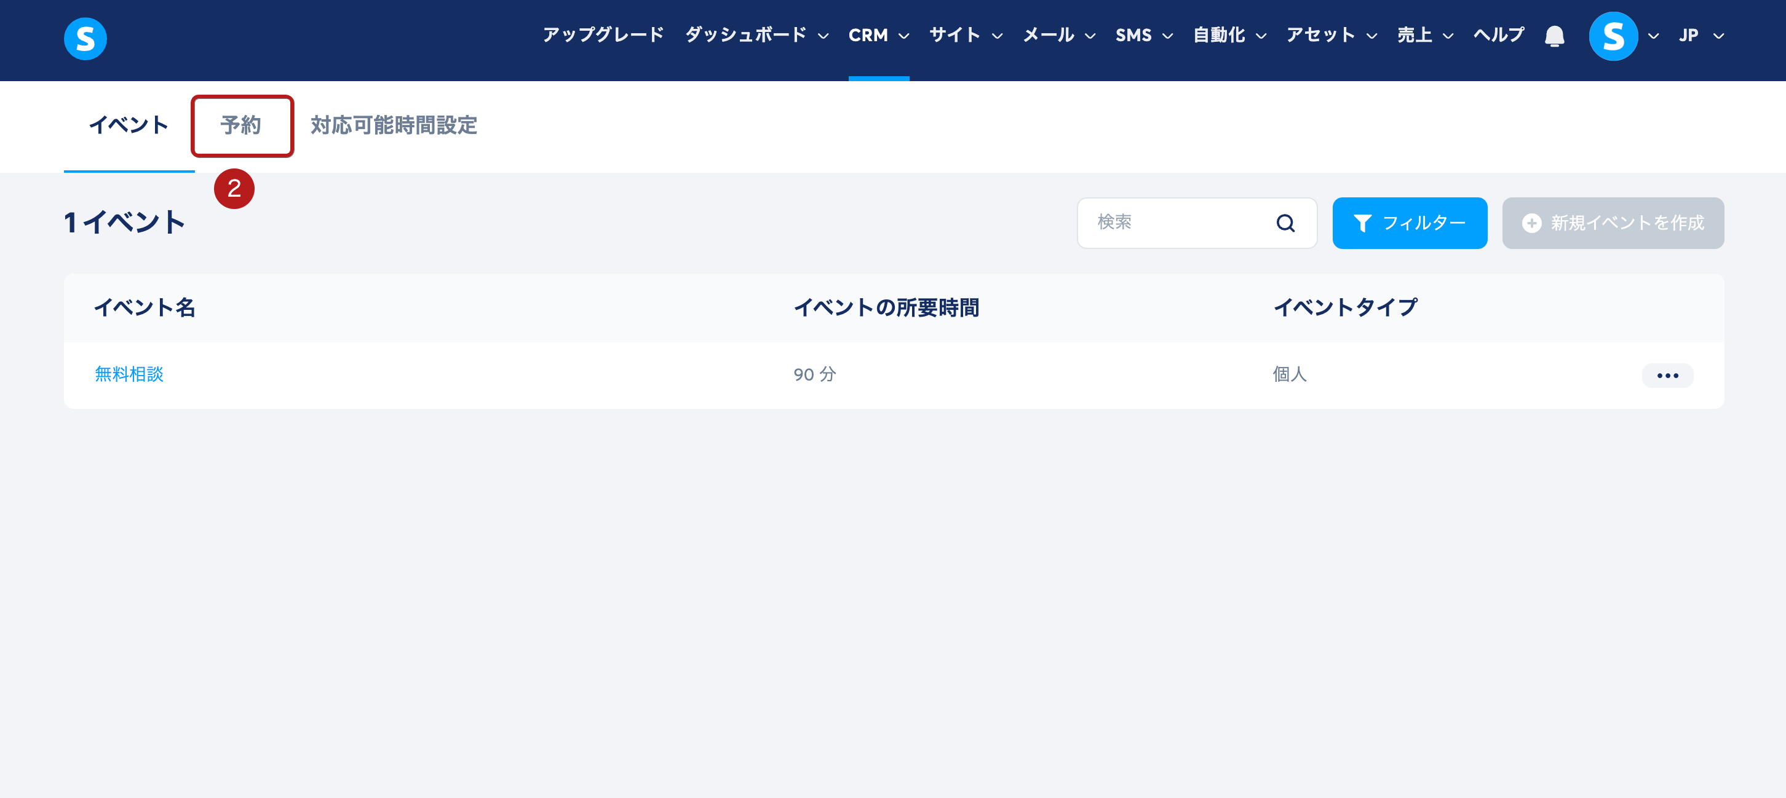The width and height of the screenshot is (1786, 798).
Task: Open the notifications bell
Action: pos(1554,36)
